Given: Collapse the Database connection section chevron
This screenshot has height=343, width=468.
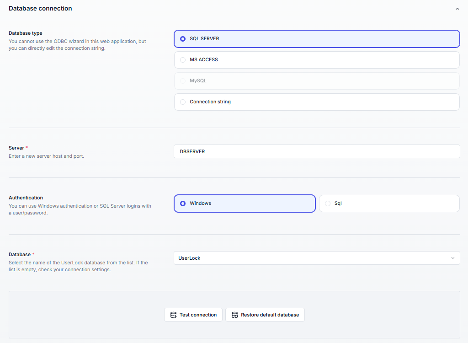Looking at the screenshot, I should coord(457,9).
